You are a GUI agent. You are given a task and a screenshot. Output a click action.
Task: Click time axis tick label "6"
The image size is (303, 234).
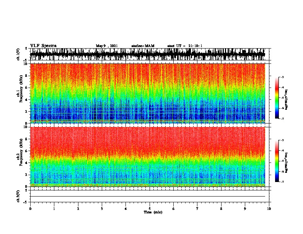(174, 209)
